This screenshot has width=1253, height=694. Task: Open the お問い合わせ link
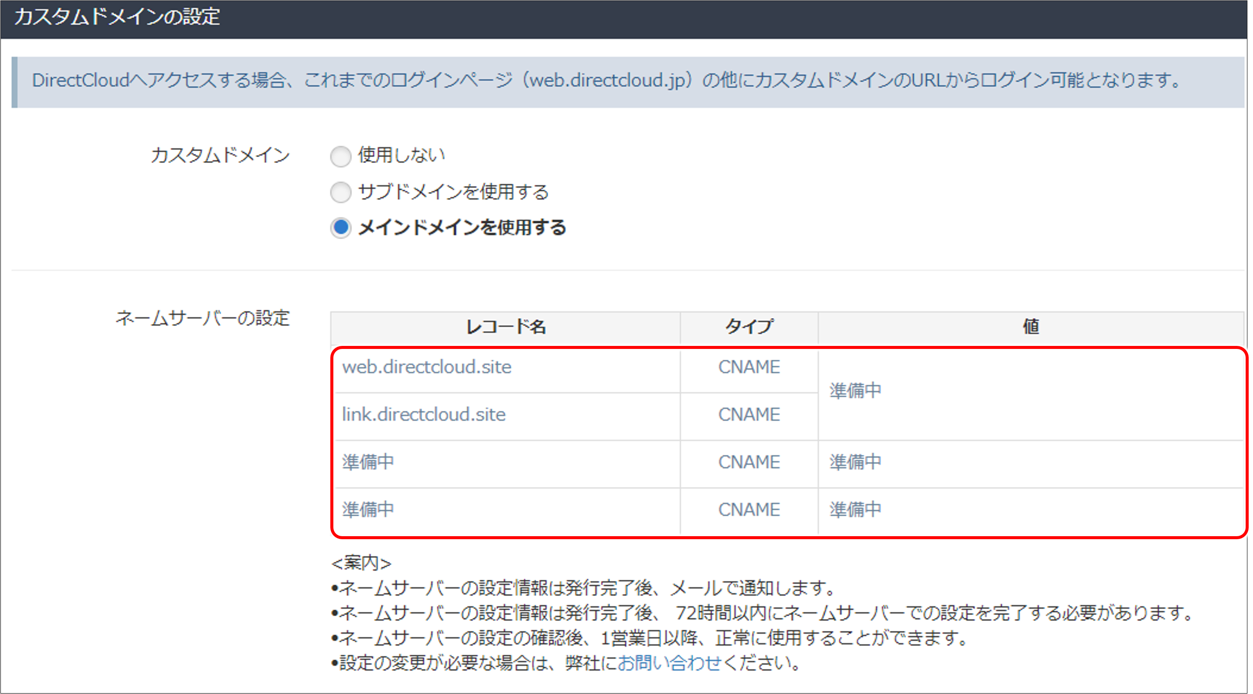669,662
